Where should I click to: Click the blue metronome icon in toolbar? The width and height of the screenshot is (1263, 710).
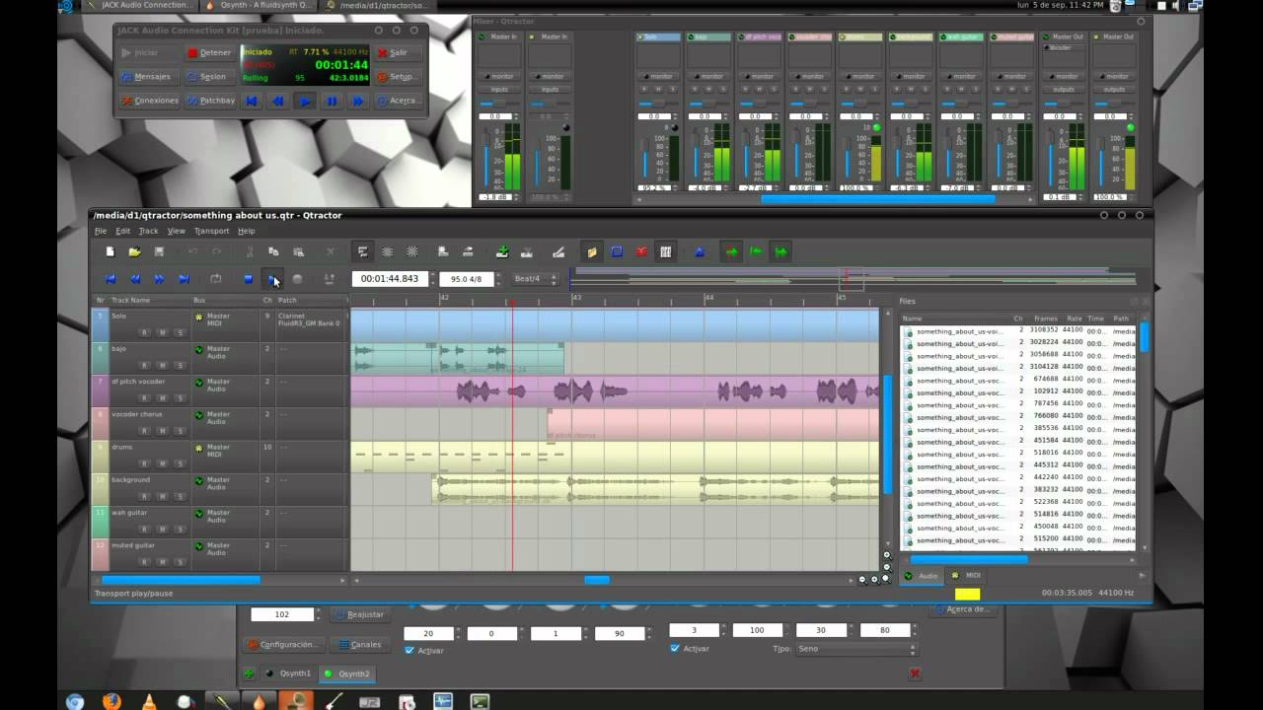point(700,252)
